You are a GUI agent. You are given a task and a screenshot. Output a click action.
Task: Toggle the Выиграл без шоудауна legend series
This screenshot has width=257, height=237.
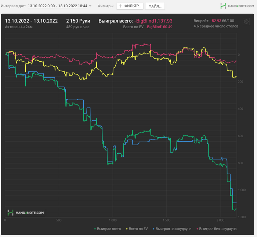(x=216, y=229)
